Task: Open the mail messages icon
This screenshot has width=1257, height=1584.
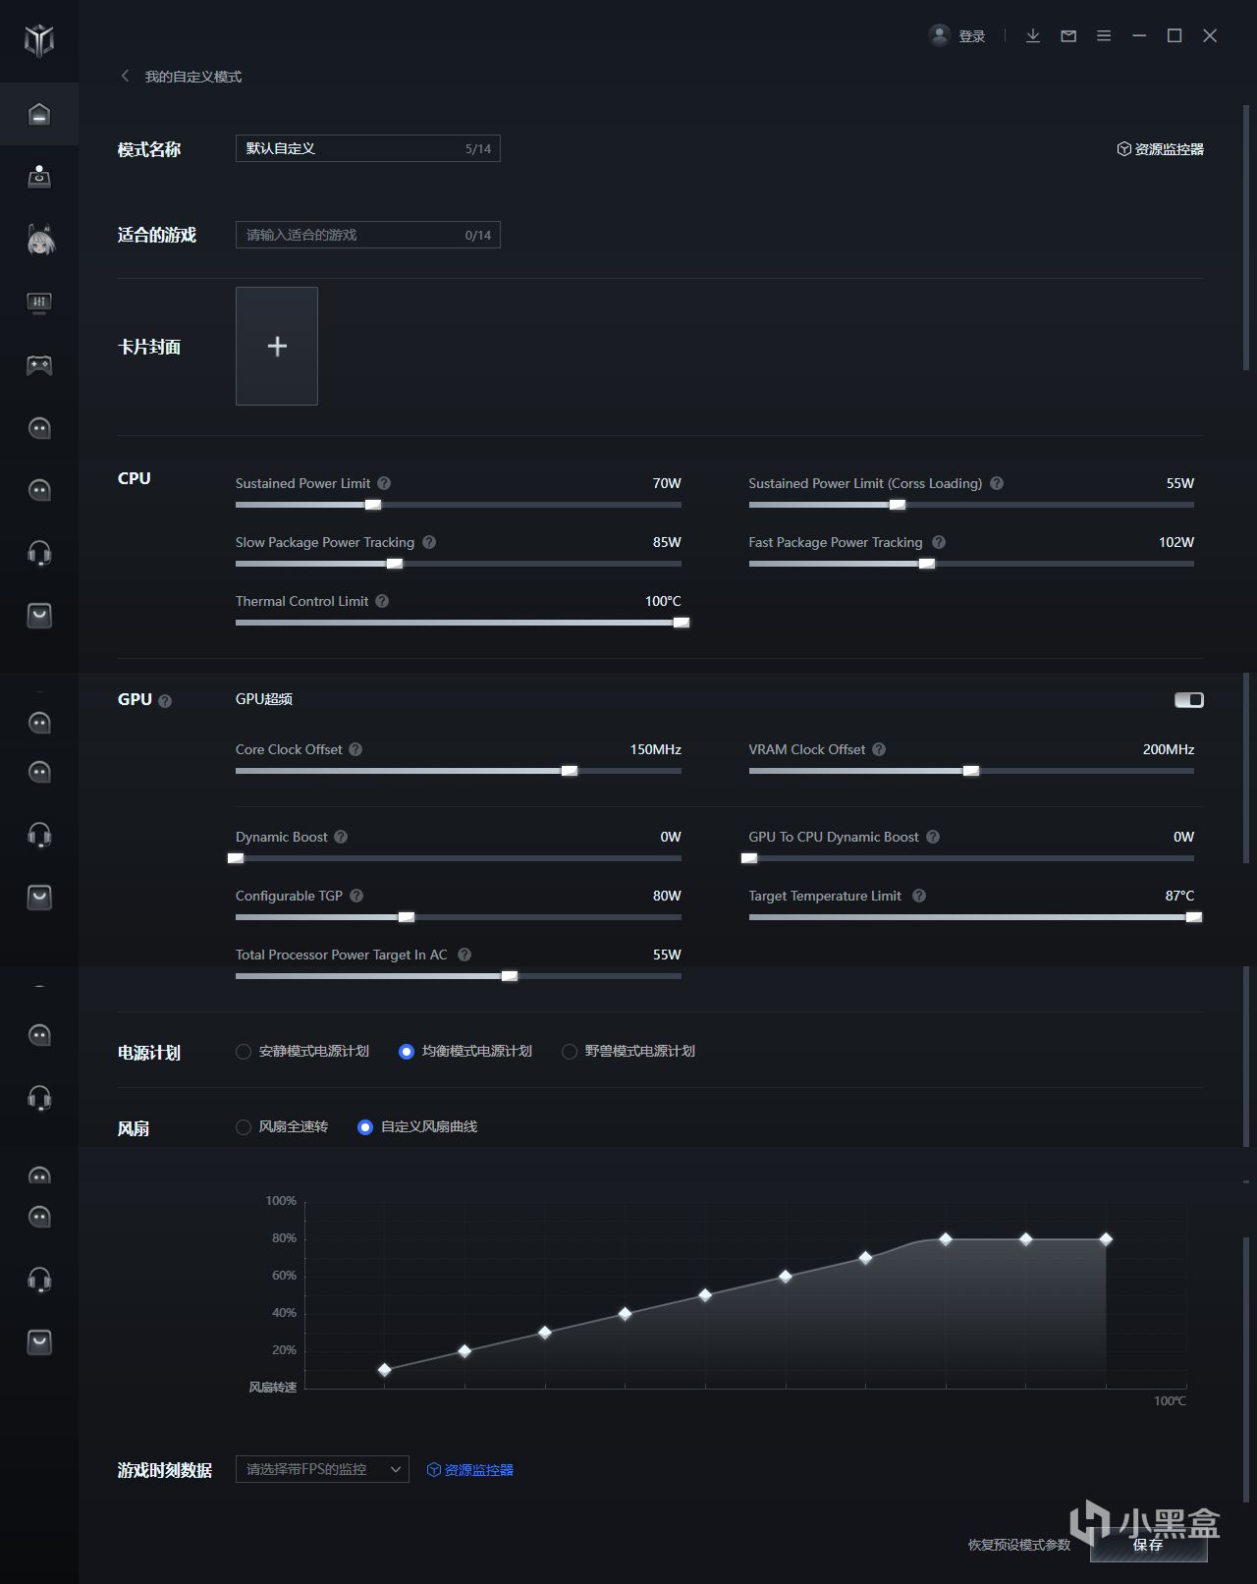Action: [1068, 36]
